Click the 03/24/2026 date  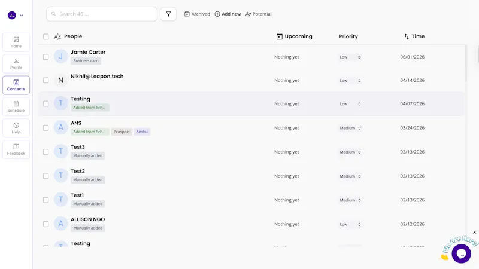point(412,128)
